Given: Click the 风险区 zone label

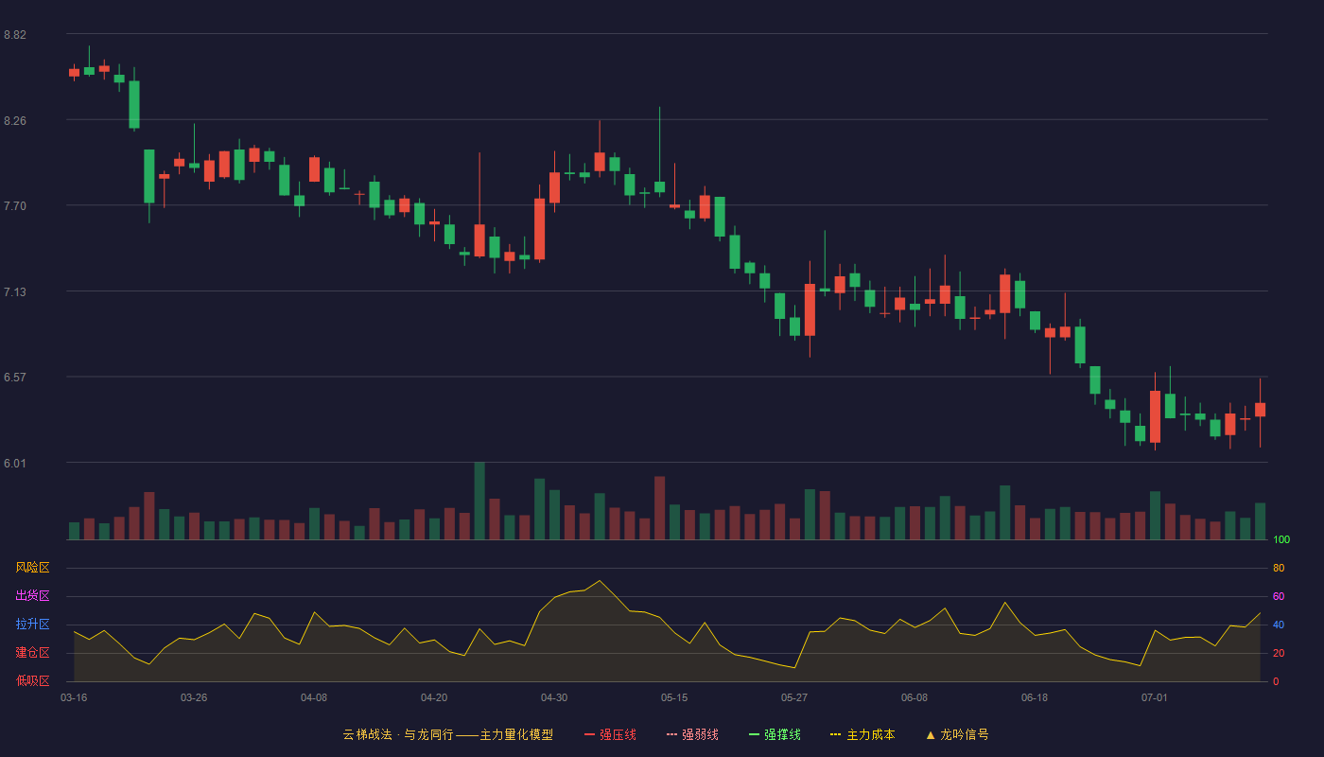Looking at the screenshot, I should (32, 568).
